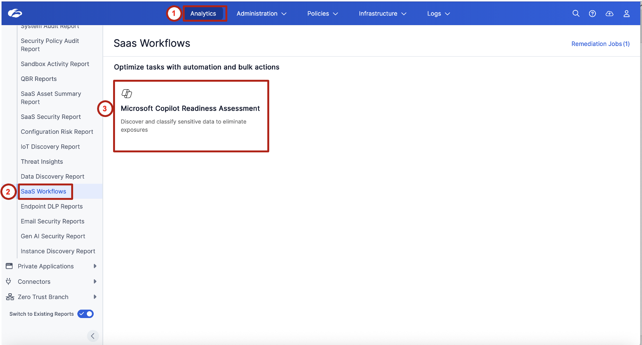Click the Private Applications window icon
Screen dimensions: 642x345
tap(9, 266)
